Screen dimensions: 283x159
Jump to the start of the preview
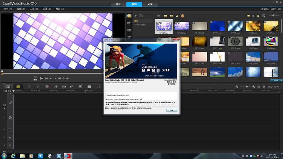[x=46, y=78]
